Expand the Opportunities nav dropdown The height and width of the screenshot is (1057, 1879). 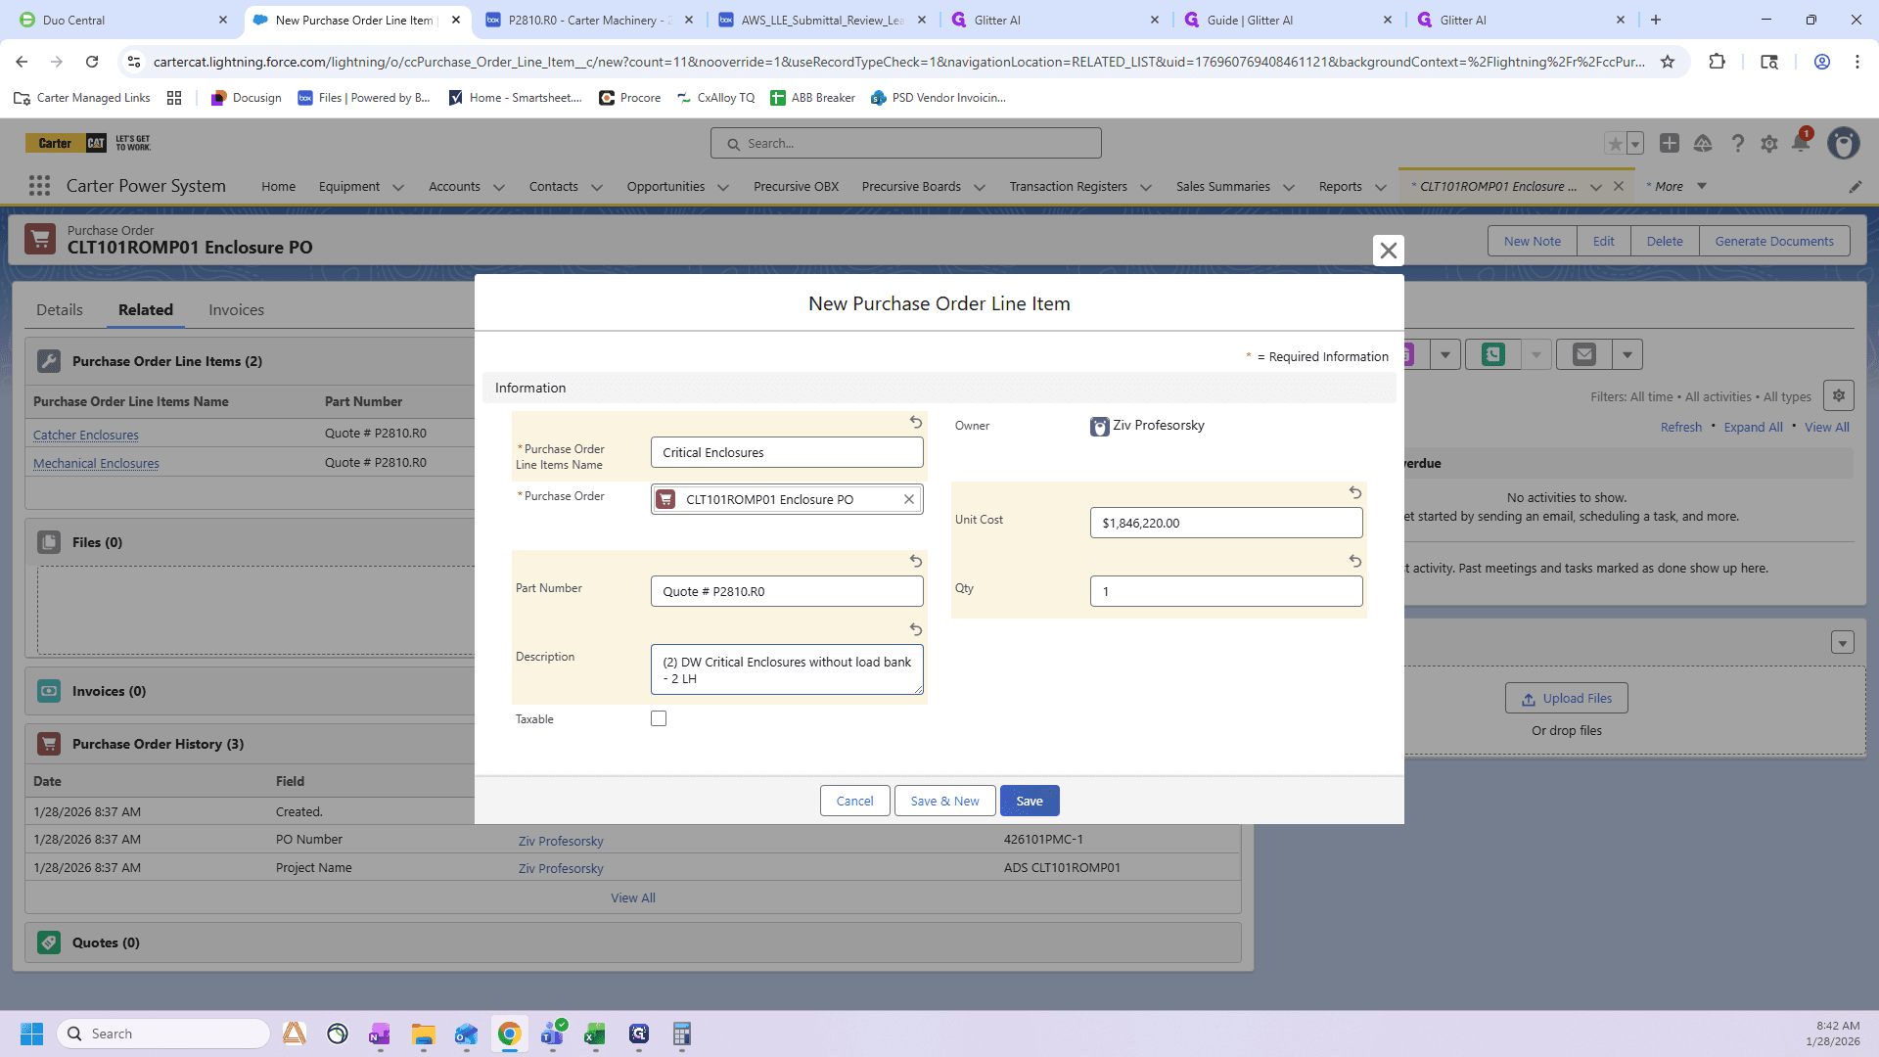tap(723, 187)
